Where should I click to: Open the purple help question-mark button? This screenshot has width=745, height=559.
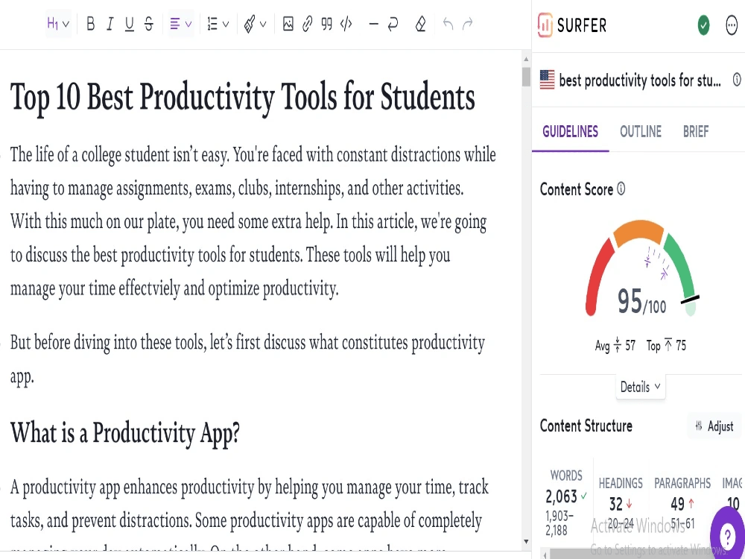pyautogui.click(x=727, y=534)
